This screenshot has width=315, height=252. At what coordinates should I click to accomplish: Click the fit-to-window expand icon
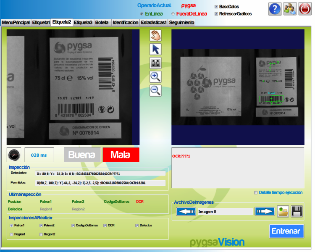155,63
